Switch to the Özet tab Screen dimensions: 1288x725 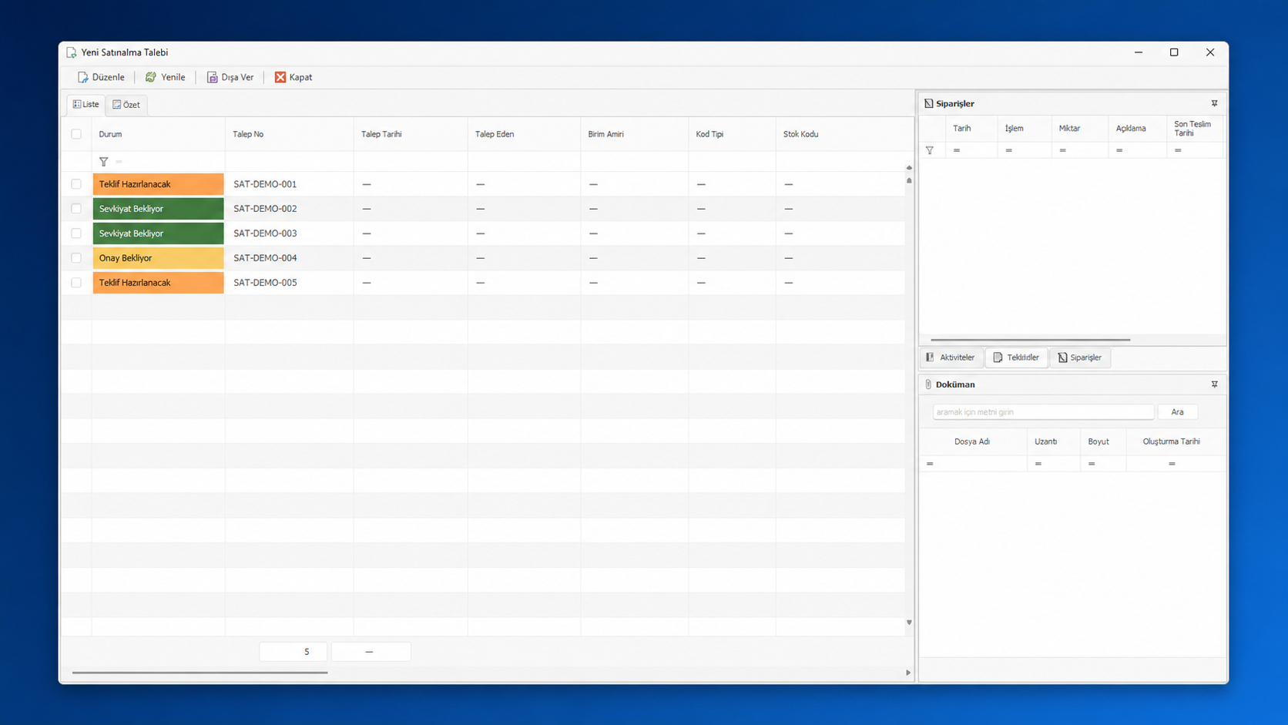click(126, 105)
